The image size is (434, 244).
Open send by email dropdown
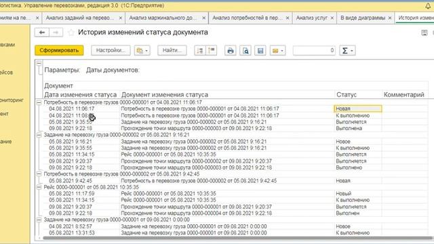[x=277, y=51]
